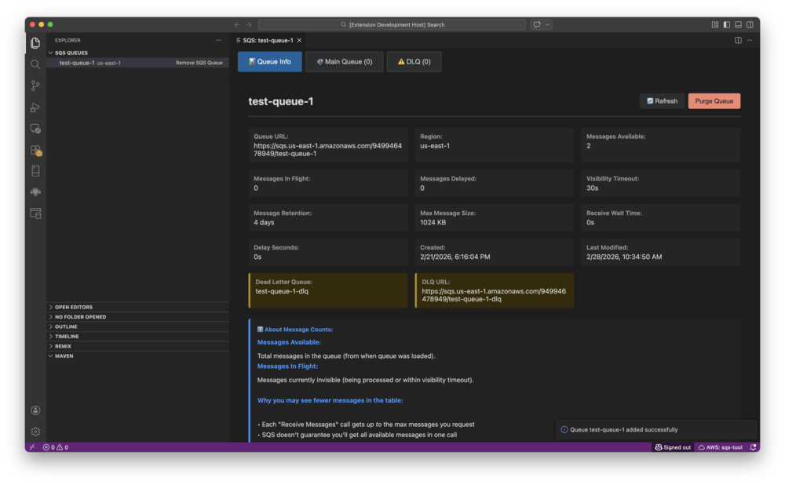Open the database window icon in activity bar
Viewport: 785px width, 485px height.
point(35,213)
